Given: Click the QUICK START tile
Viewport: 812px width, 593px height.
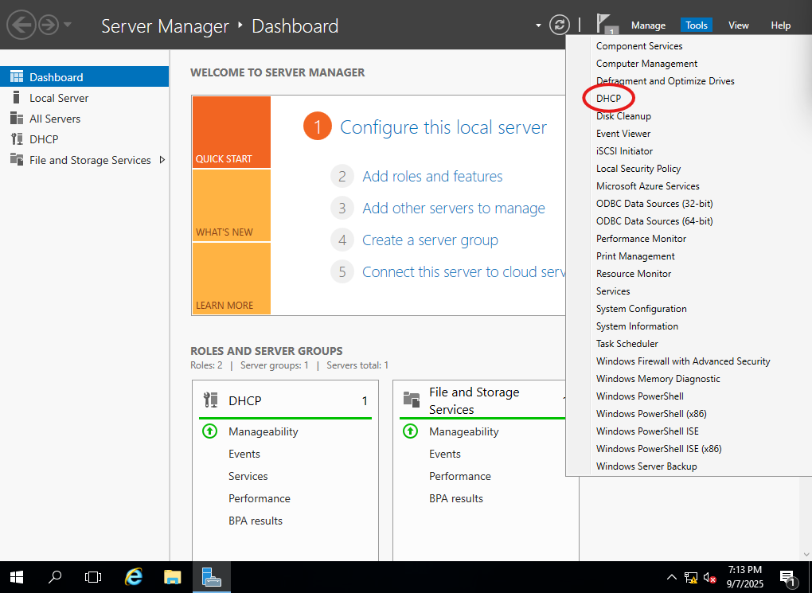Looking at the screenshot, I should pyautogui.click(x=232, y=132).
